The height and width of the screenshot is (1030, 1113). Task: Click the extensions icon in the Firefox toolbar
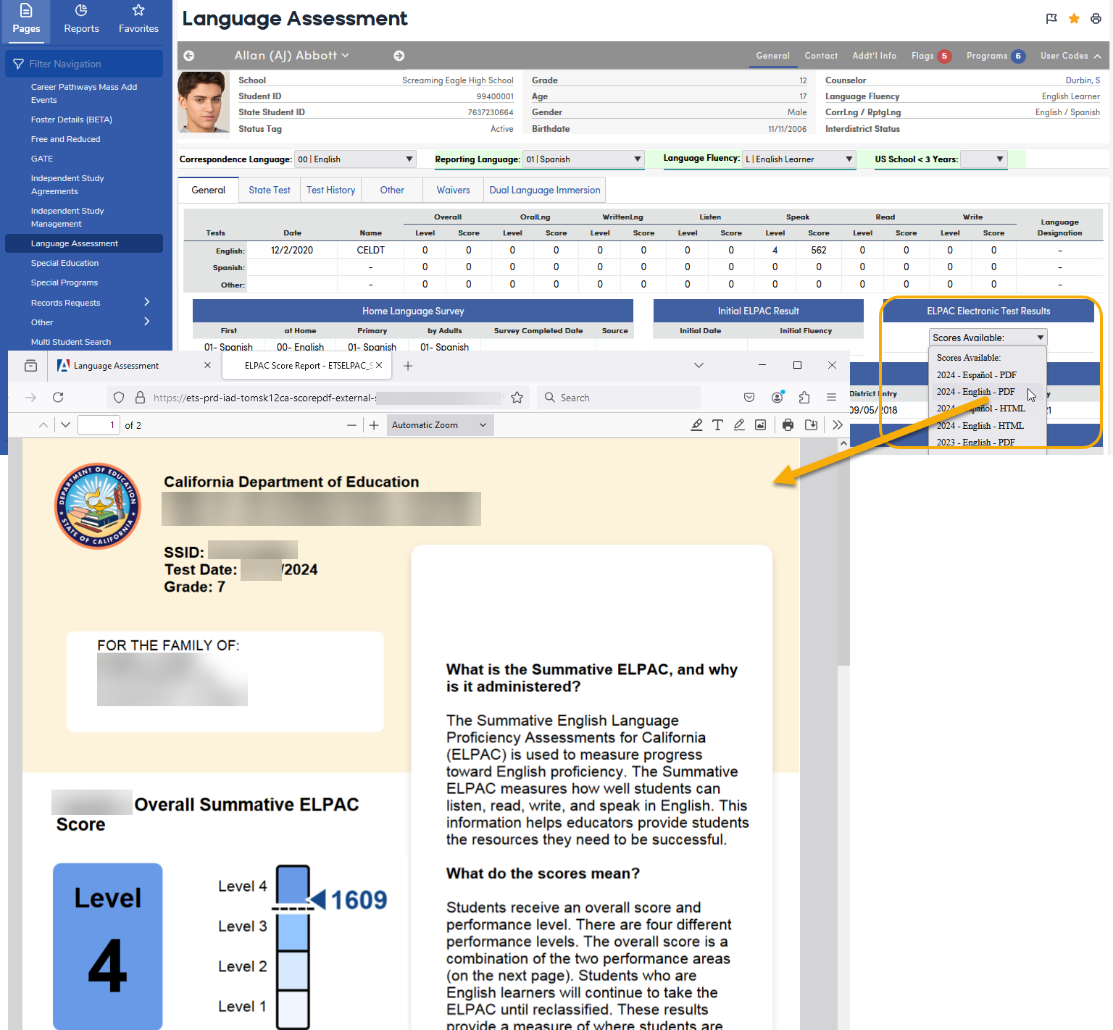[804, 397]
